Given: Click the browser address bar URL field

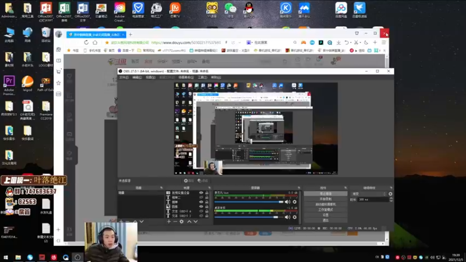Looking at the screenshot, I should pyautogui.click(x=186, y=43).
